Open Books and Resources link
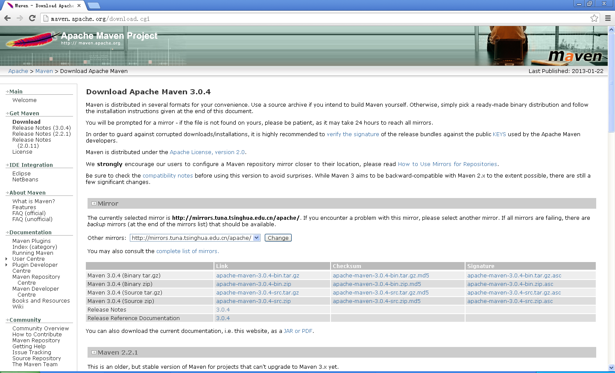This screenshot has height=373, width=615. click(41, 301)
